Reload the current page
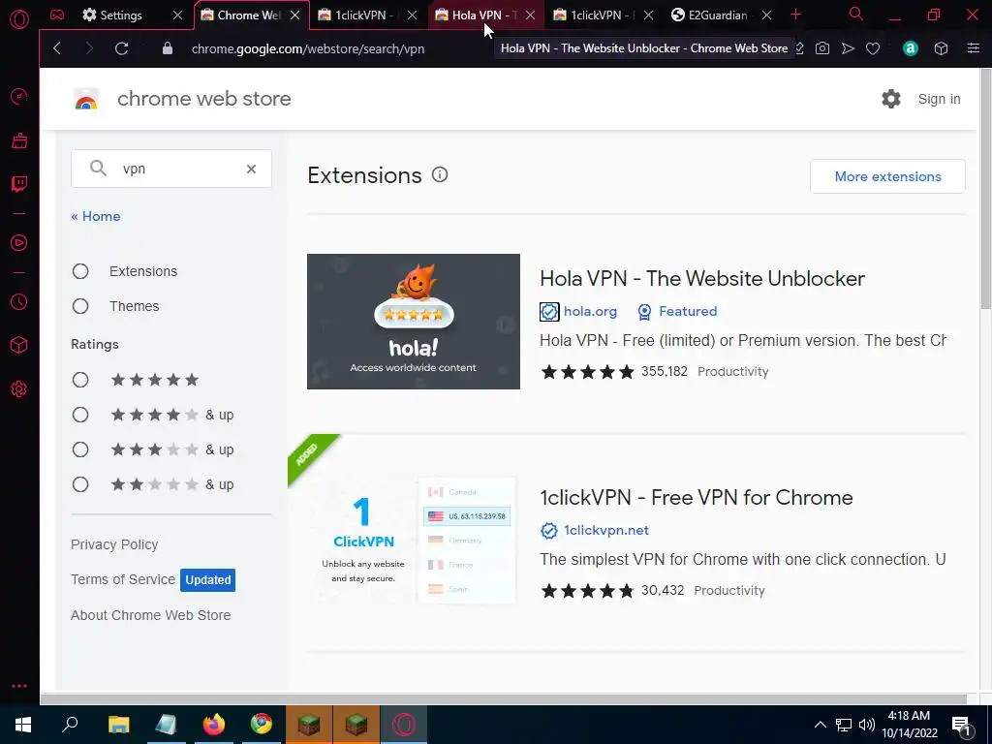The width and height of the screenshot is (992, 744). [x=121, y=48]
